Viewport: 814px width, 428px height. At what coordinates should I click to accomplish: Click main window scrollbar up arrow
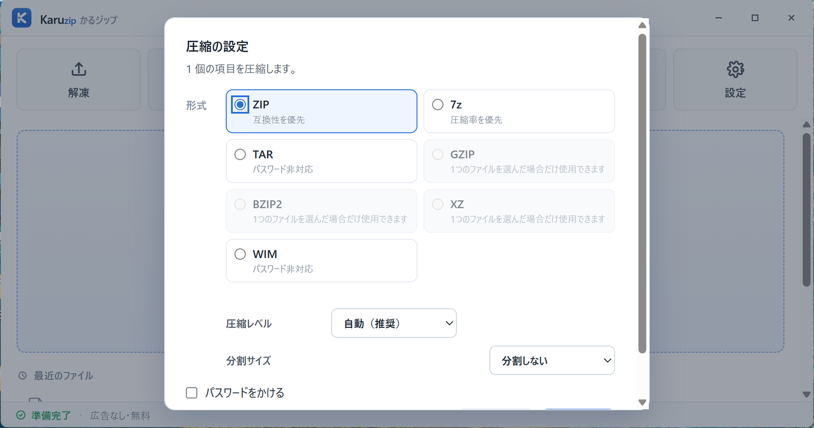pyautogui.click(x=806, y=125)
